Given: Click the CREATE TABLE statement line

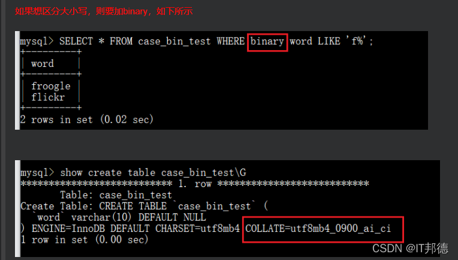Looking at the screenshot, I should 144,206.
